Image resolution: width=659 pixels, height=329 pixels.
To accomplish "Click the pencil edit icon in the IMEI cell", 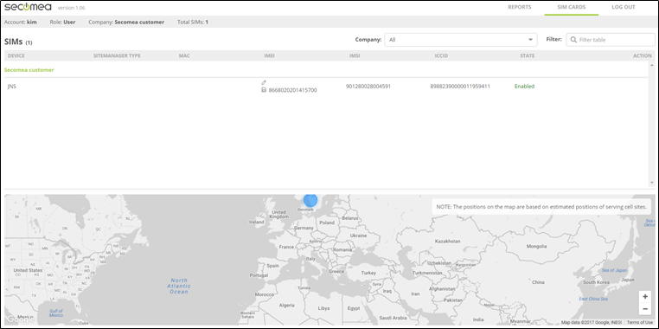I will 264,82.
